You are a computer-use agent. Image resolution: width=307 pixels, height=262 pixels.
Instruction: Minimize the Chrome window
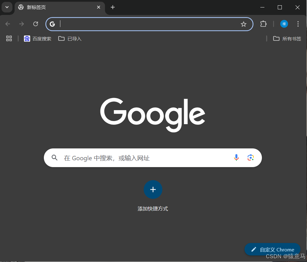click(262, 7)
